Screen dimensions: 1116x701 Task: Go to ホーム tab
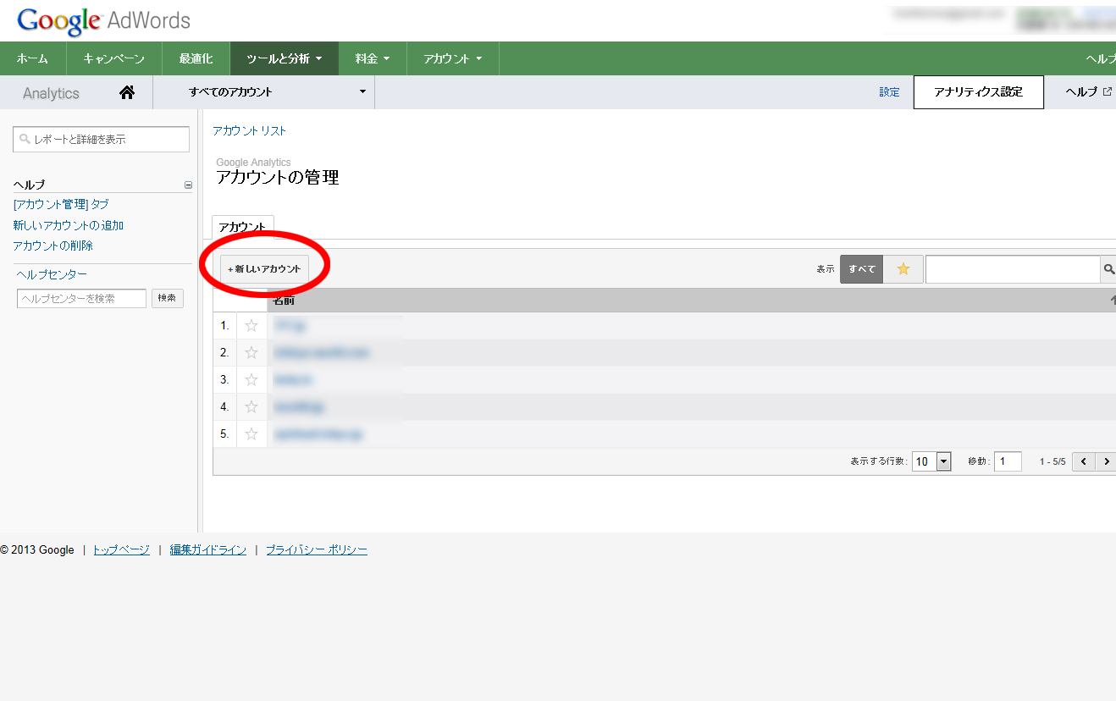pos(32,58)
